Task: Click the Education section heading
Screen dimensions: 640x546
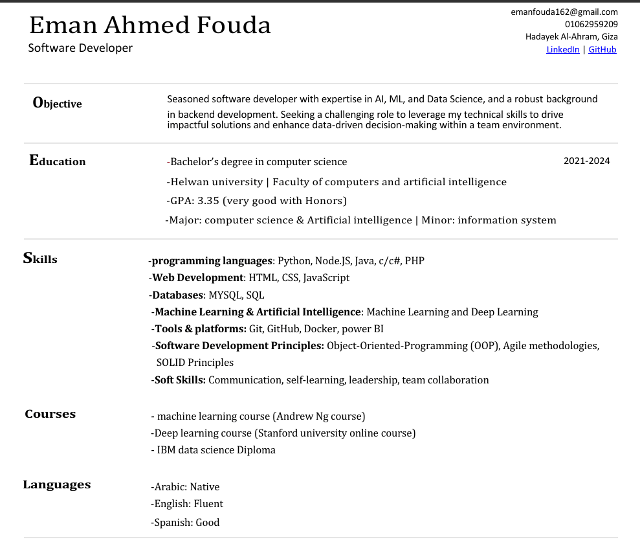Action: (58, 161)
